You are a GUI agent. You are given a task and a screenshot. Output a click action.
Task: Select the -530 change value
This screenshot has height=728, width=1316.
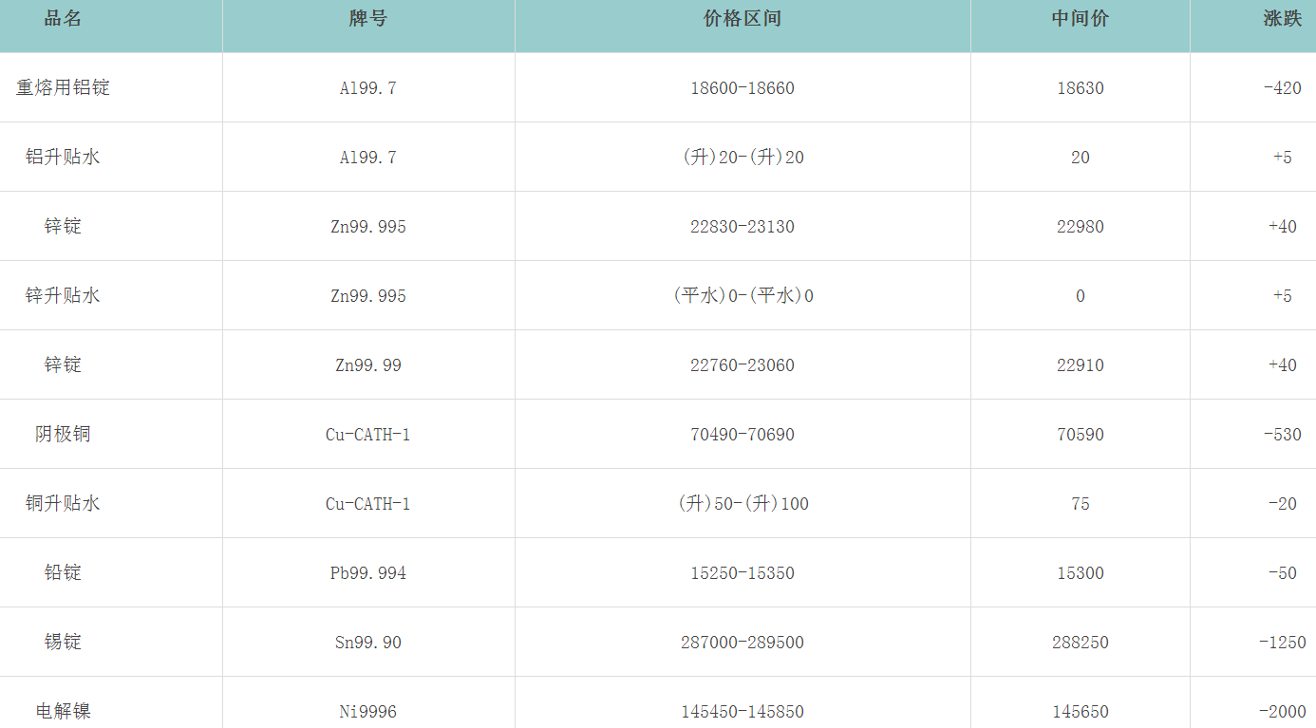(x=1282, y=435)
